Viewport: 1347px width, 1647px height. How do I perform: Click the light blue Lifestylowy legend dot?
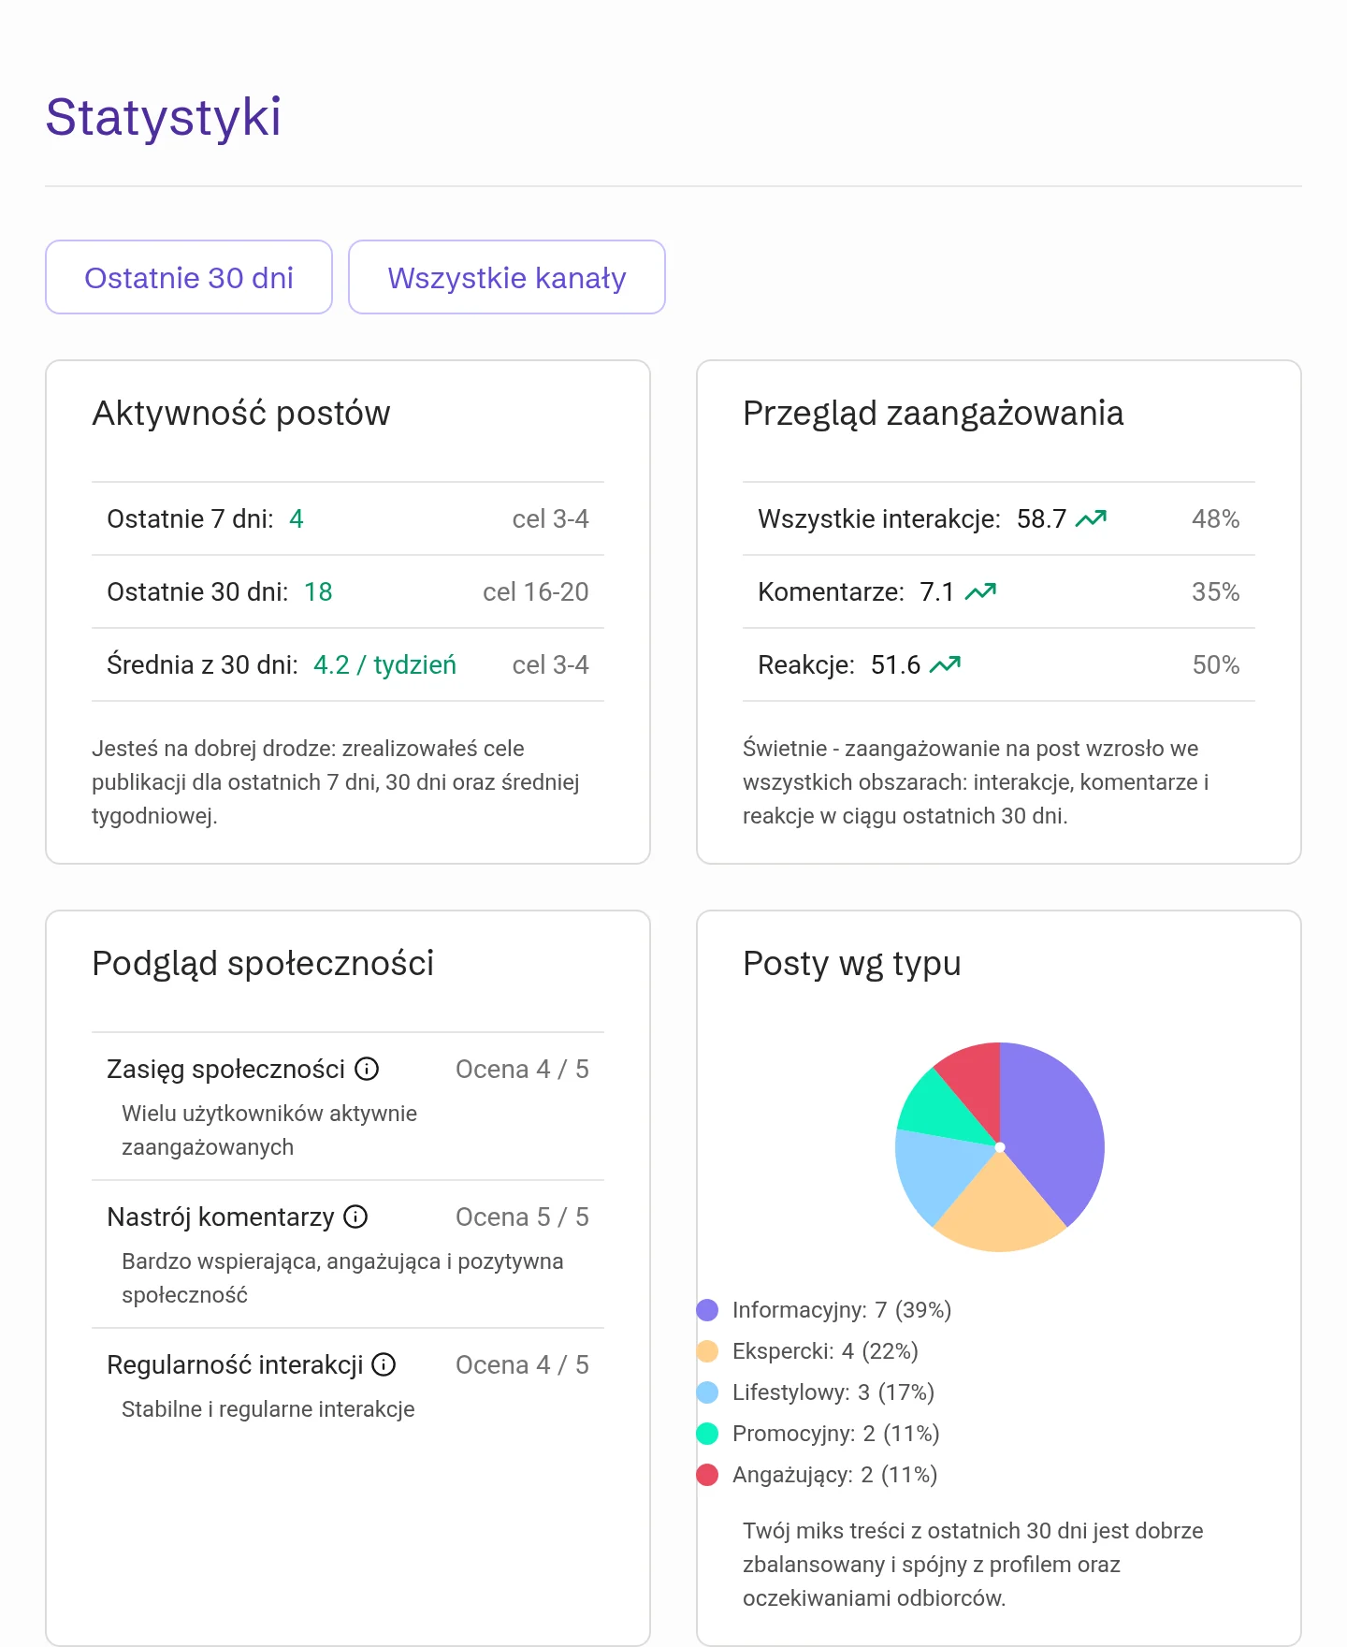tap(707, 1392)
